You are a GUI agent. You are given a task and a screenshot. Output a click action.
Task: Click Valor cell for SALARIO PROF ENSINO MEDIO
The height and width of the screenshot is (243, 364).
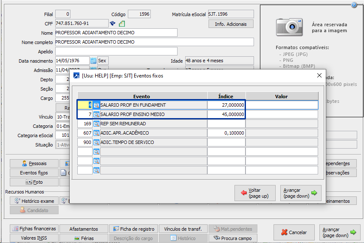(x=282, y=114)
